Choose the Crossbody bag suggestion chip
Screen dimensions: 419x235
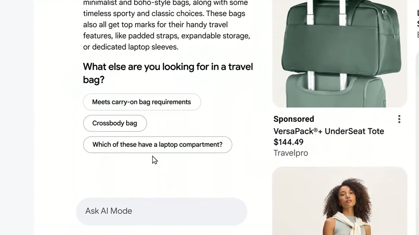pos(115,123)
